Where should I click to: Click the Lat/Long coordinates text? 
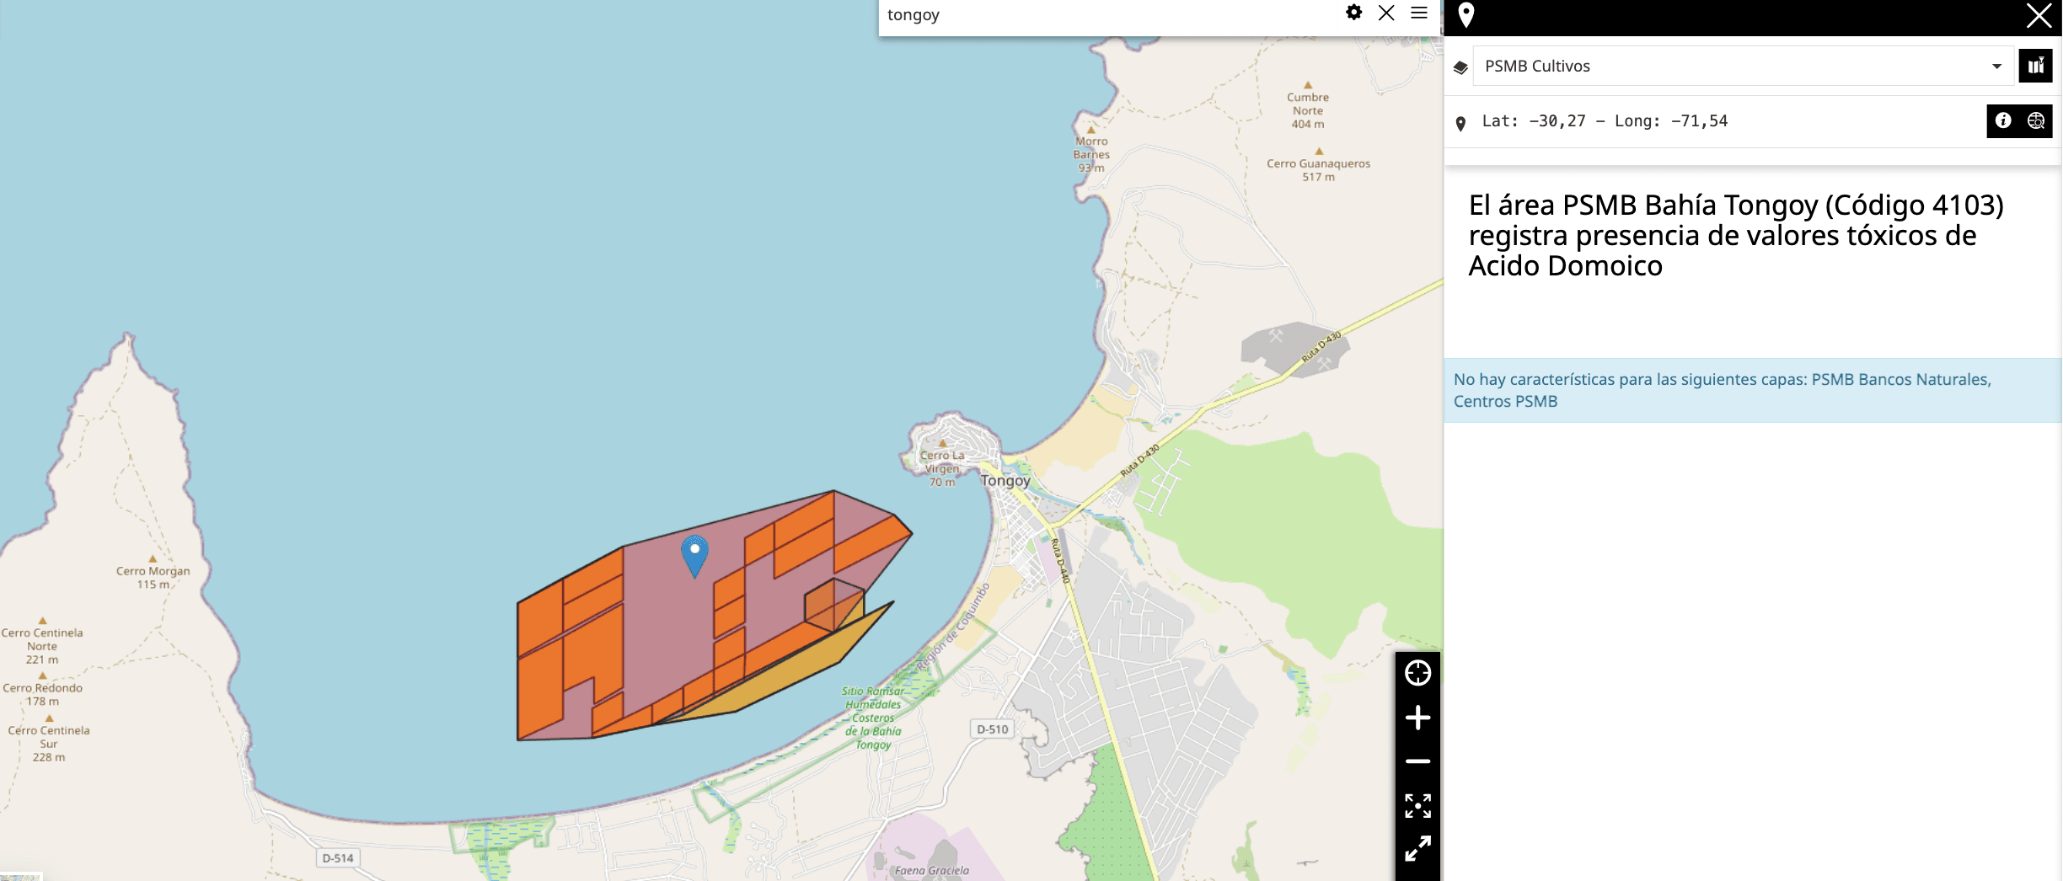tap(1605, 121)
